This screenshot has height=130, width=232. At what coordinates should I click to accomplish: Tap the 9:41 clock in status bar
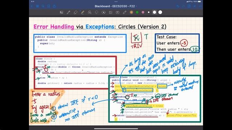[x=33, y=1]
